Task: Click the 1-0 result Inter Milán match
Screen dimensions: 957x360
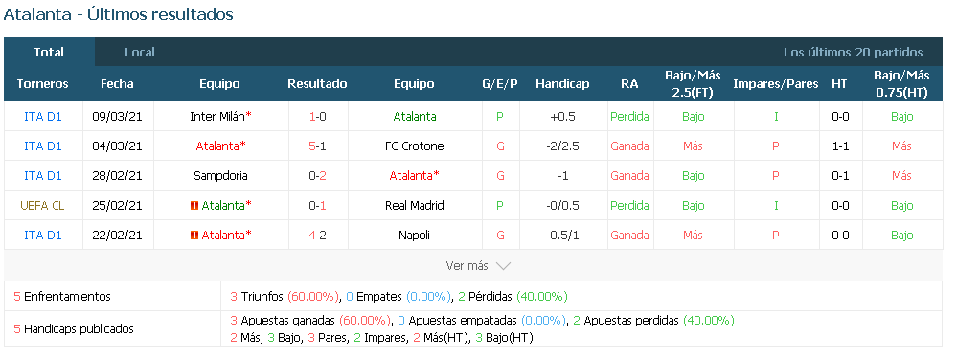Action: click(x=317, y=117)
